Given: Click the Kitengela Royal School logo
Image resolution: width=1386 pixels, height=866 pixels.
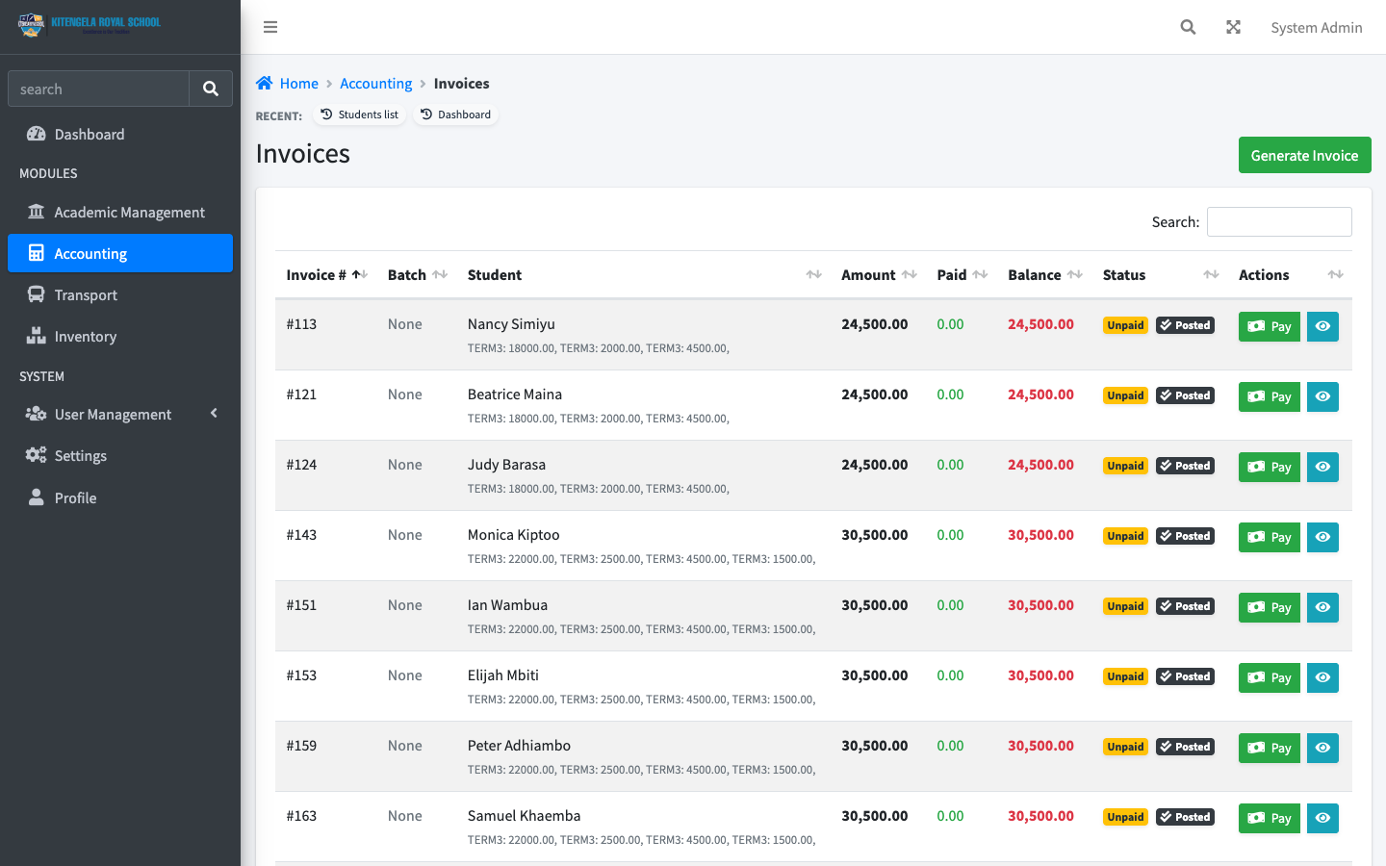Looking at the screenshot, I should click(x=90, y=25).
